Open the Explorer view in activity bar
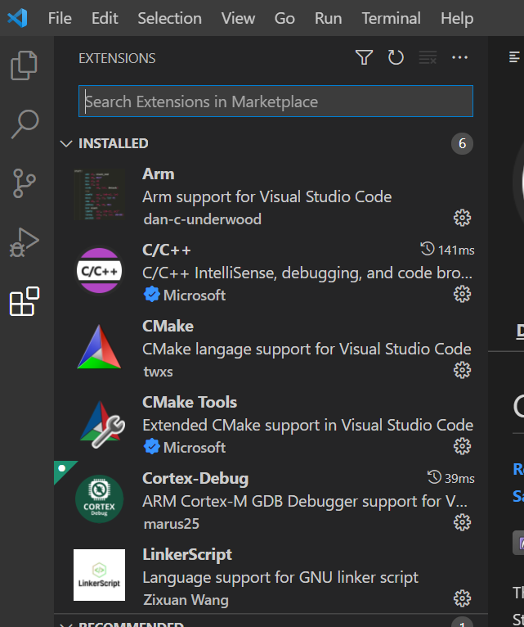This screenshot has width=524, height=627. click(24, 65)
